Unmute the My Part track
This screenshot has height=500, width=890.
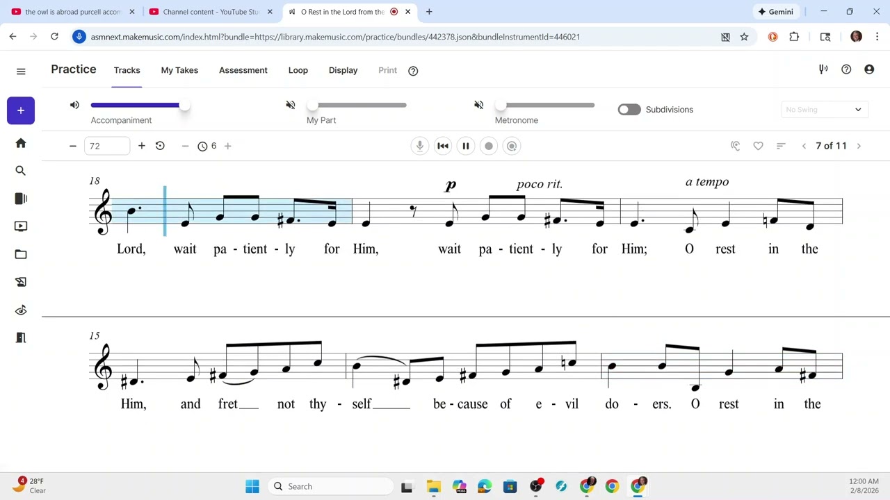coord(291,105)
